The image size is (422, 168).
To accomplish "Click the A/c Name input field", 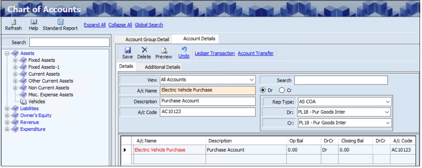I will [x=207, y=90].
